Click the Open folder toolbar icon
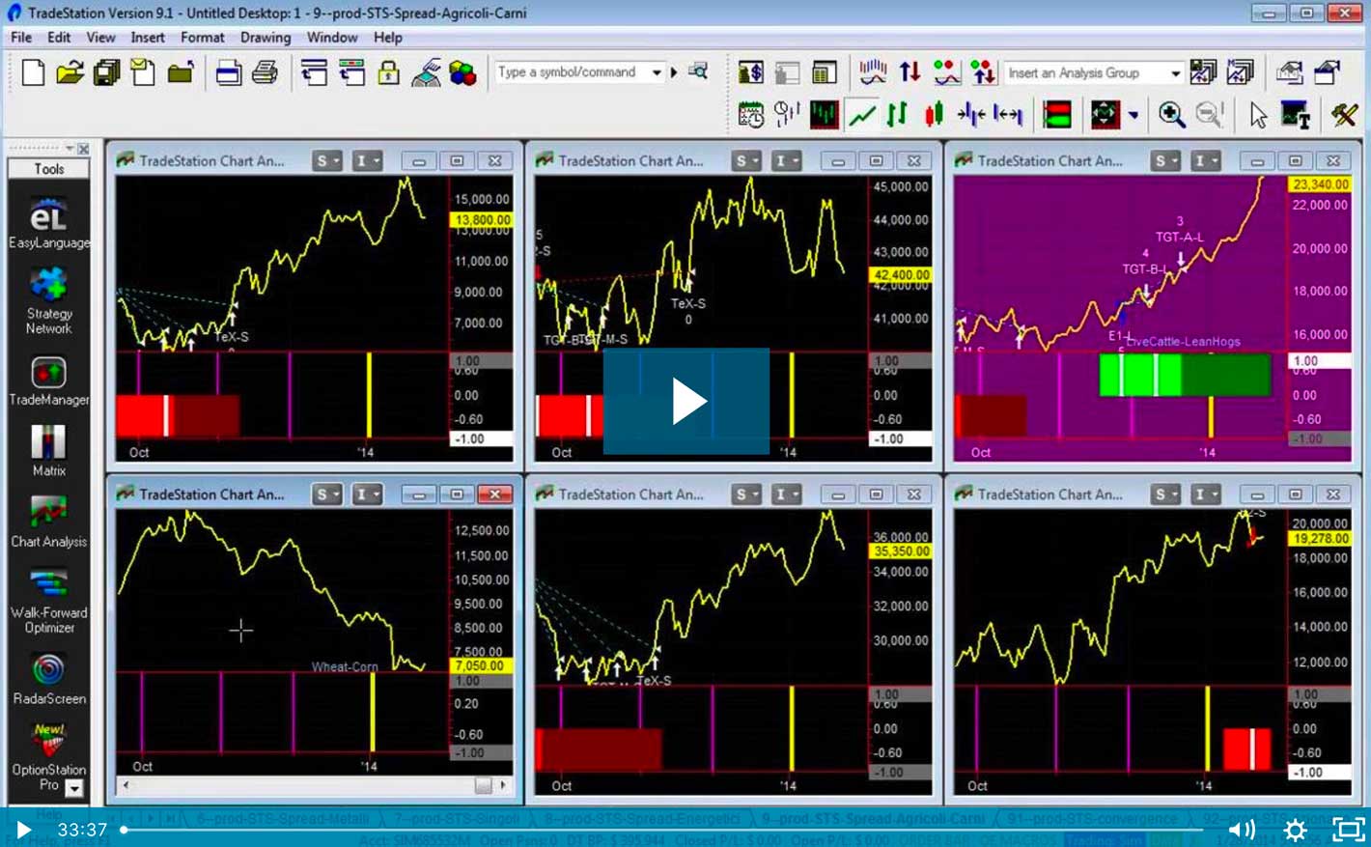The width and height of the screenshot is (1371, 847). [70, 72]
